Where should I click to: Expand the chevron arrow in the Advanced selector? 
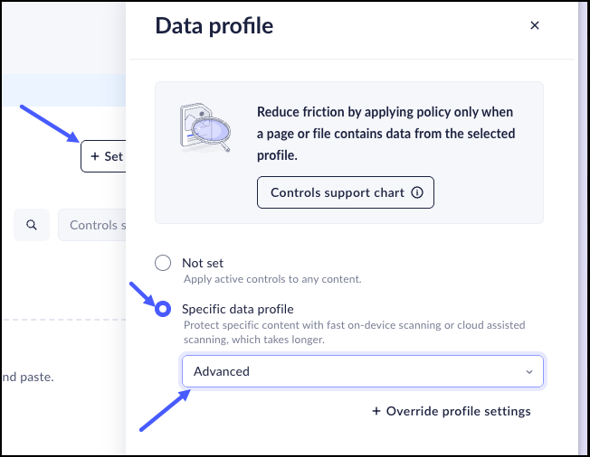coord(529,371)
